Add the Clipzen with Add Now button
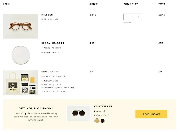 pos(151,114)
